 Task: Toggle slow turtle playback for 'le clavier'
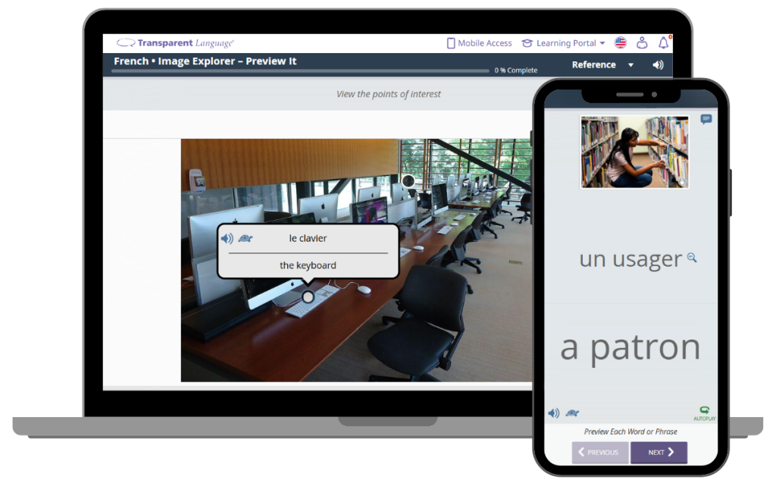pos(245,238)
